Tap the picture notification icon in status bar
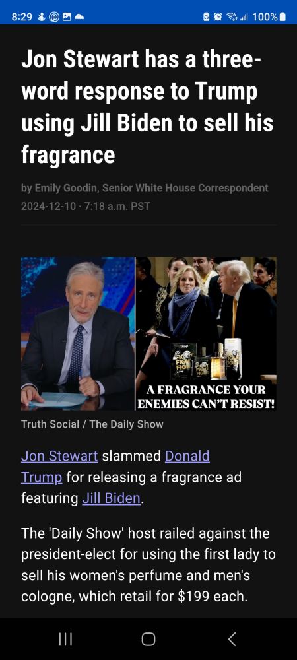The height and width of the screenshot is (660, 297). pyautogui.click(x=67, y=17)
